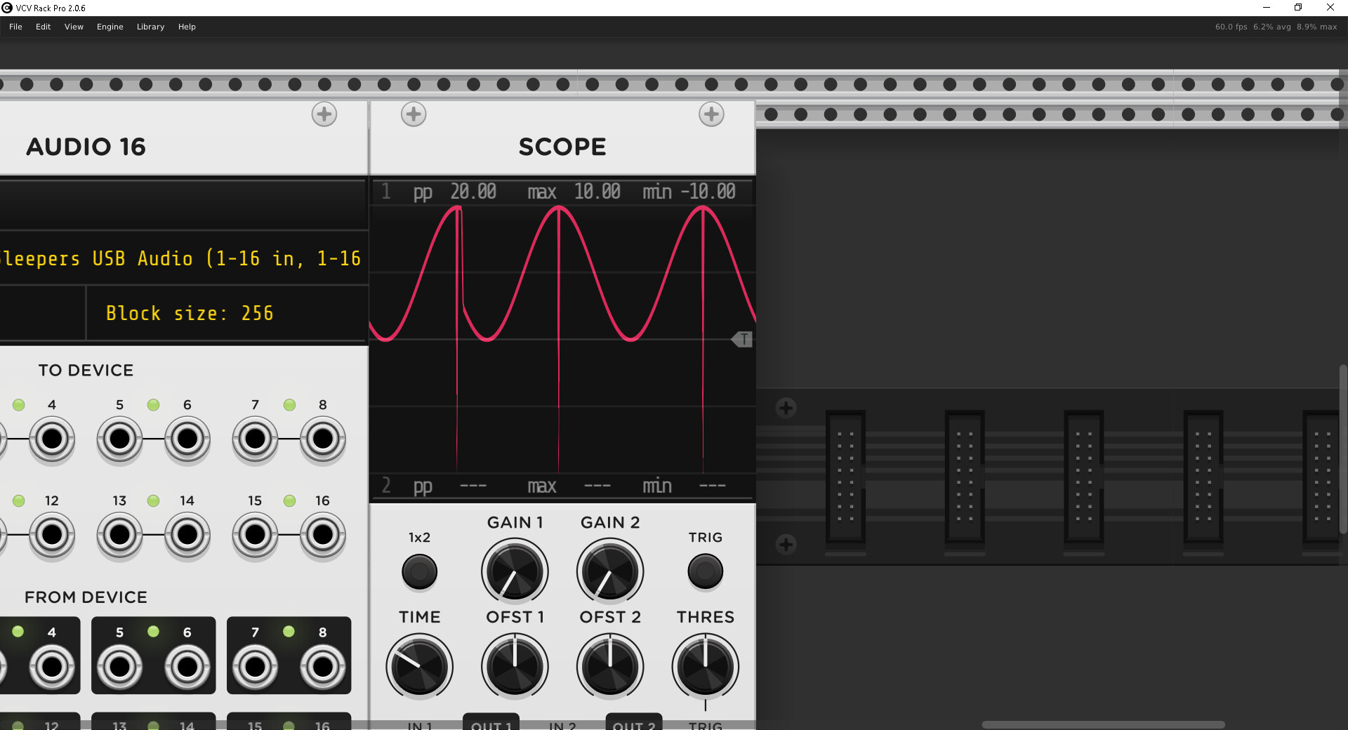Viewport: 1348px width, 730px height.
Task: Open the Edit menu
Action: point(43,27)
